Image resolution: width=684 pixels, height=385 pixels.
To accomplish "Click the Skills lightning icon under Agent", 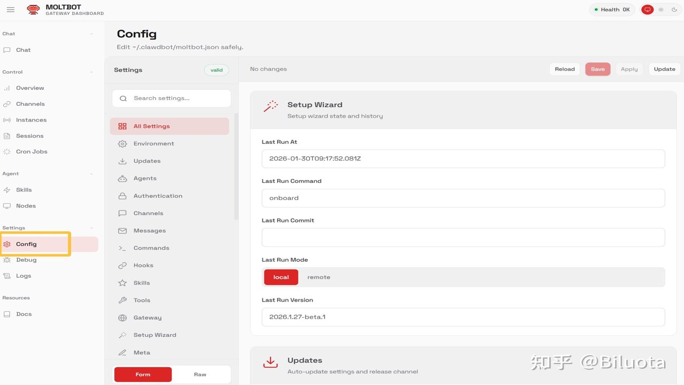I will (7, 190).
